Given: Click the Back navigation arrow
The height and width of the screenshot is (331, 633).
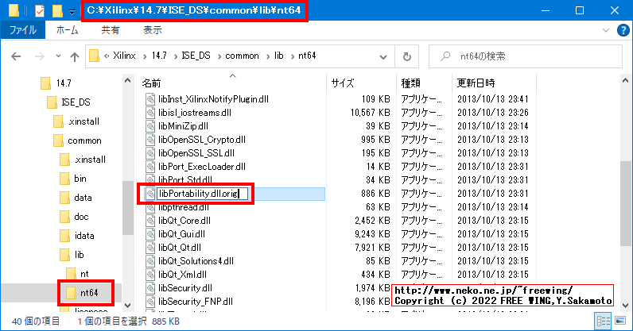Looking at the screenshot, I should pyautogui.click(x=16, y=56).
